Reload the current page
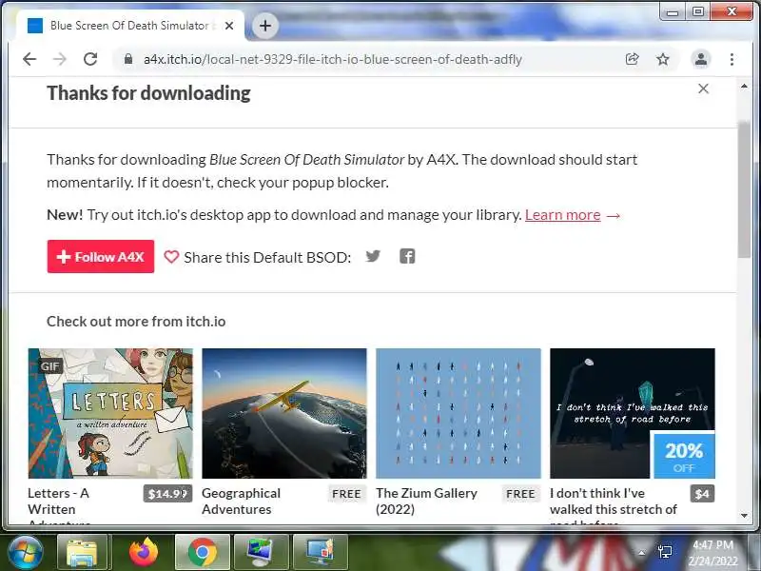Screen dimensions: 761x571 click(x=90, y=59)
